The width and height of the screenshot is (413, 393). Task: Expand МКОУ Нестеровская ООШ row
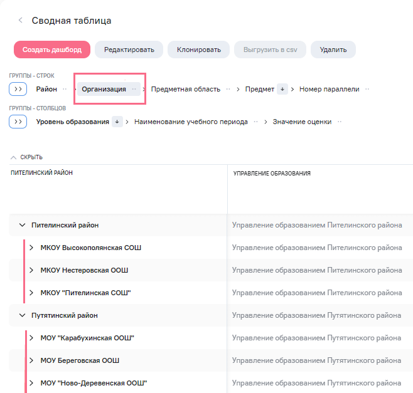click(x=31, y=270)
